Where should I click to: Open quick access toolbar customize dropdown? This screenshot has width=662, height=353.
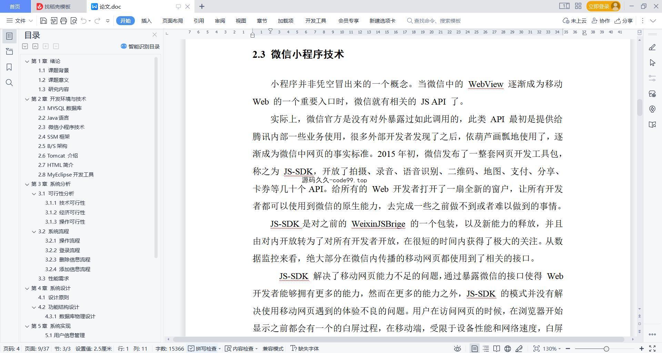tap(108, 21)
